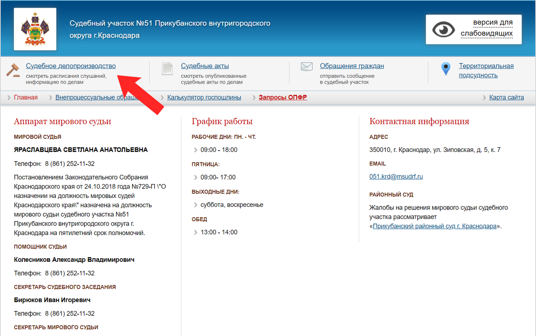
Task: Click суббота, воскресенье days off entry
Action: [x=232, y=205]
